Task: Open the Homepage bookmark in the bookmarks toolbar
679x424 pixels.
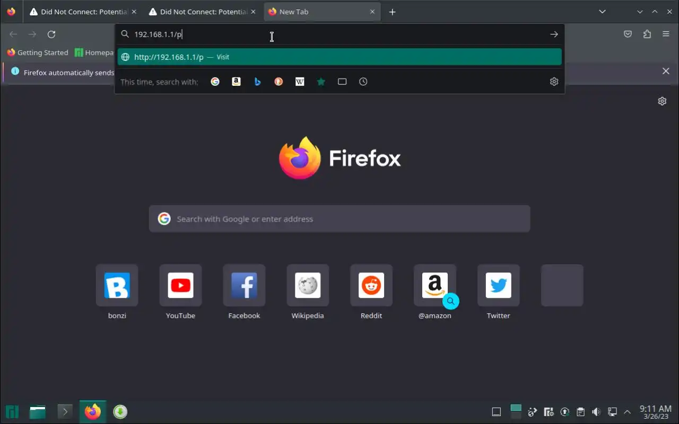Action: (94, 52)
